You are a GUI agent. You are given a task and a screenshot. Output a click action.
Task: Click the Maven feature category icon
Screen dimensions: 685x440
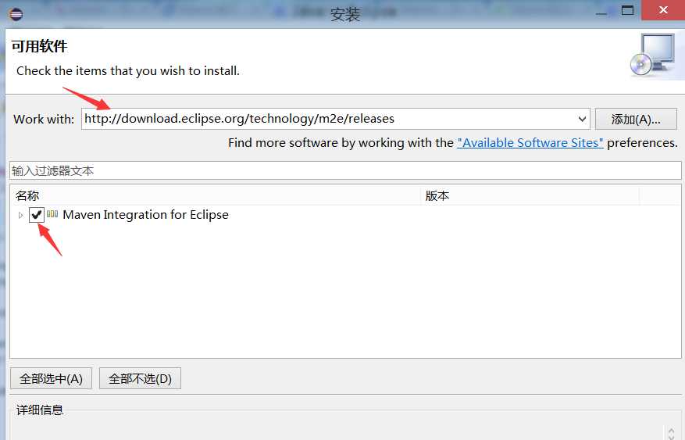point(52,214)
